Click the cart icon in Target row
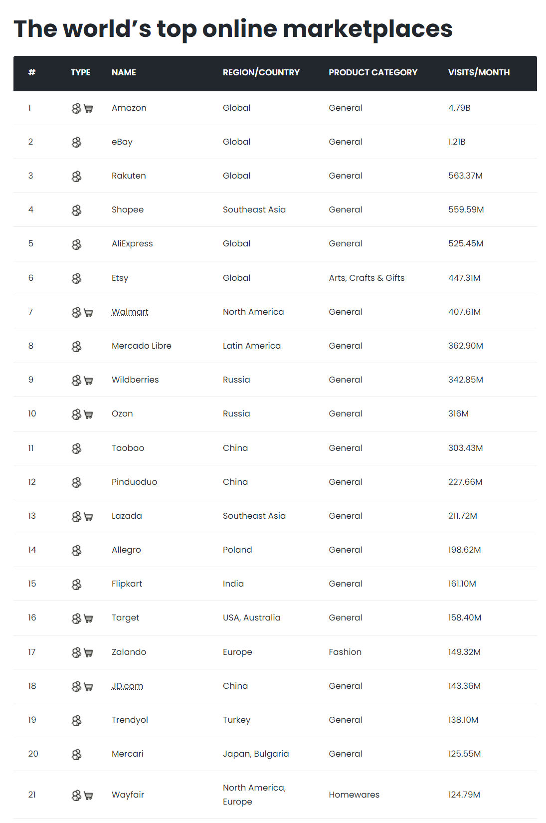This screenshot has width=546, height=823. [x=88, y=618]
